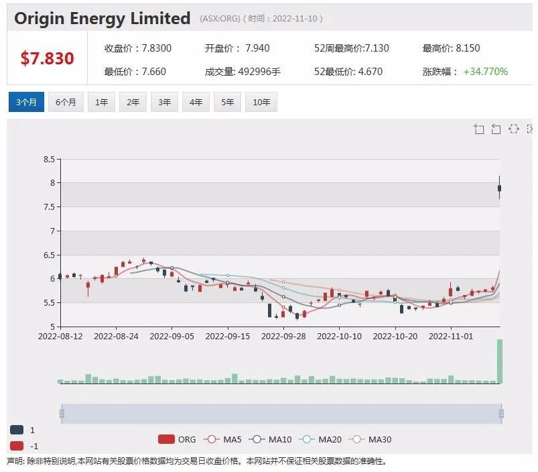Click the 2022-11-01 x-axis date label
Image resolution: width=538 pixels, height=472 pixels.
pyautogui.click(x=451, y=337)
